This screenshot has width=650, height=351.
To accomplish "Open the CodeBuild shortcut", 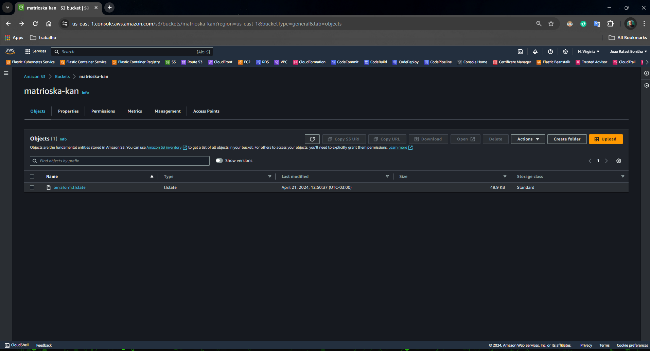I will [x=376, y=62].
